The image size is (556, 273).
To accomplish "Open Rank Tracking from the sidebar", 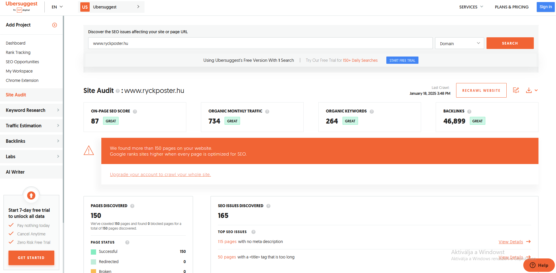I will [x=18, y=52].
